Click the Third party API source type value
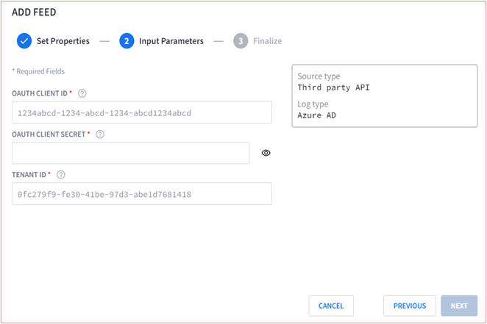Image resolution: width=487 pixels, height=324 pixels. (x=333, y=87)
